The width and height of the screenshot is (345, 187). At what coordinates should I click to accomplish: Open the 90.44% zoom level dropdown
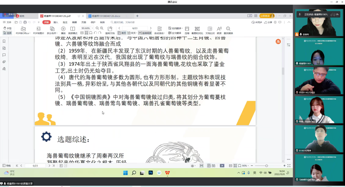coord(87,28)
